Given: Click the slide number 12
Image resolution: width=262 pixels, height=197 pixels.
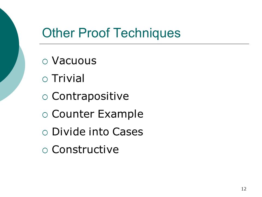Looking at the screenshot, I should [244, 189].
